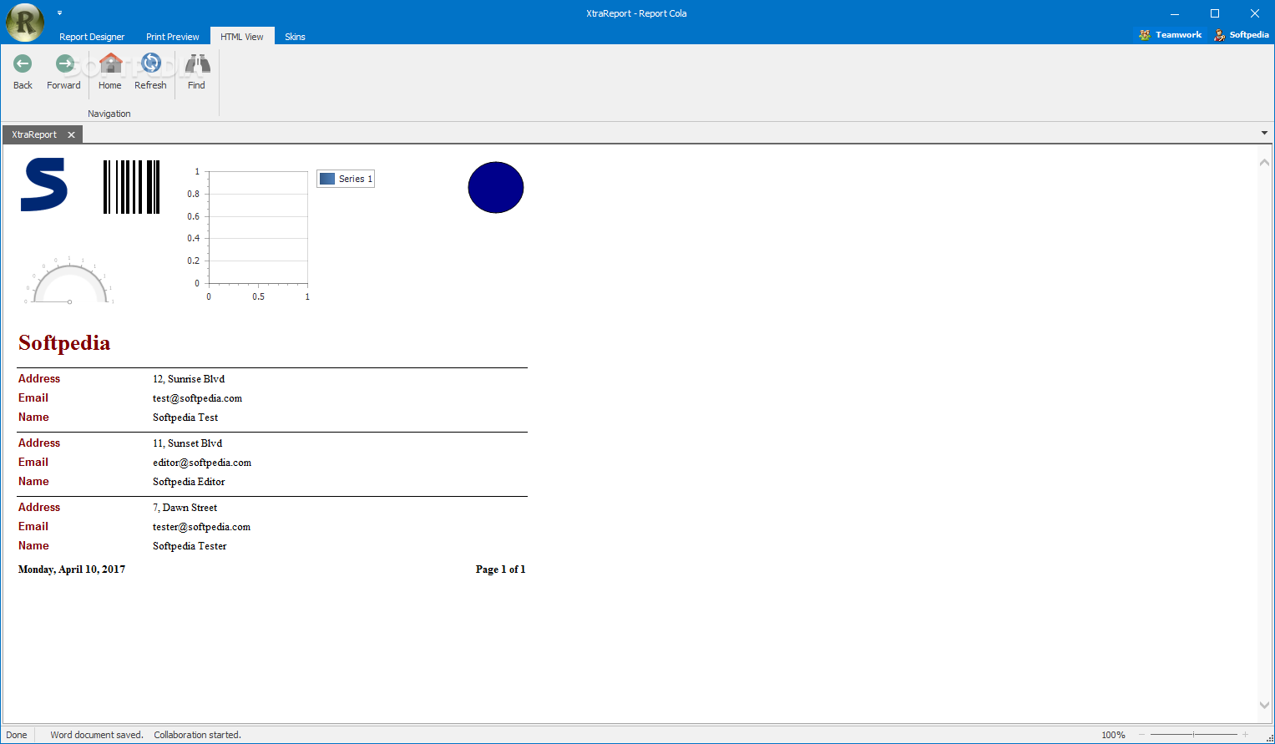This screenshot has width=1275, height=744.
Task: Click the 100% zoom value
Action: click(1113, 735)
